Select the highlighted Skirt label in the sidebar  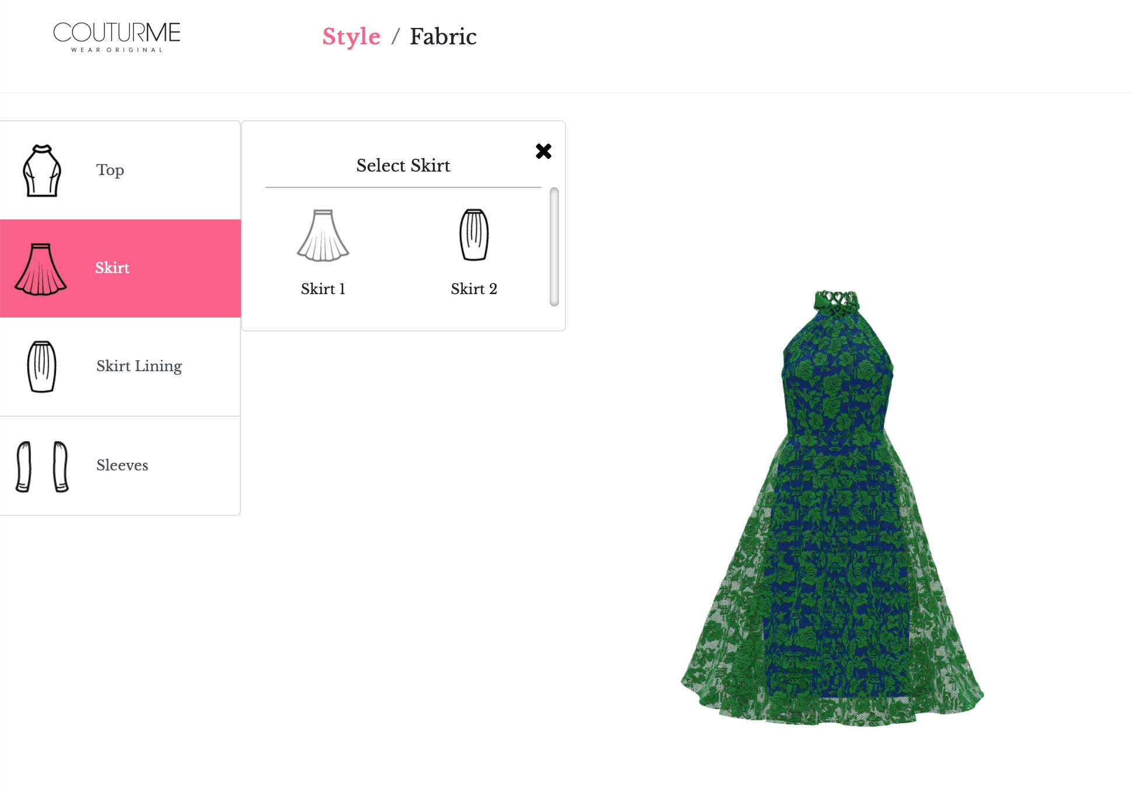[x=112, y=268]
